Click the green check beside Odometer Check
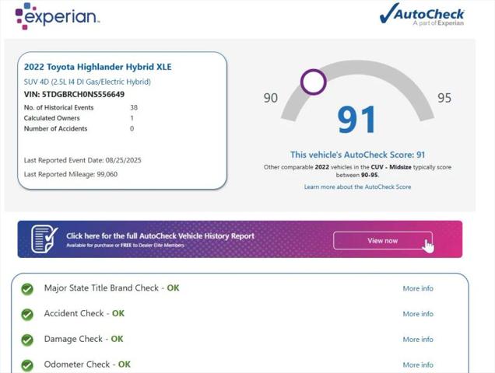 click(27, 365)
